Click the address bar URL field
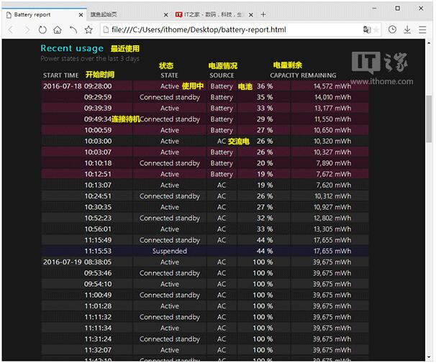Screen dimensions: 436x363 click(x=230, y=30)
